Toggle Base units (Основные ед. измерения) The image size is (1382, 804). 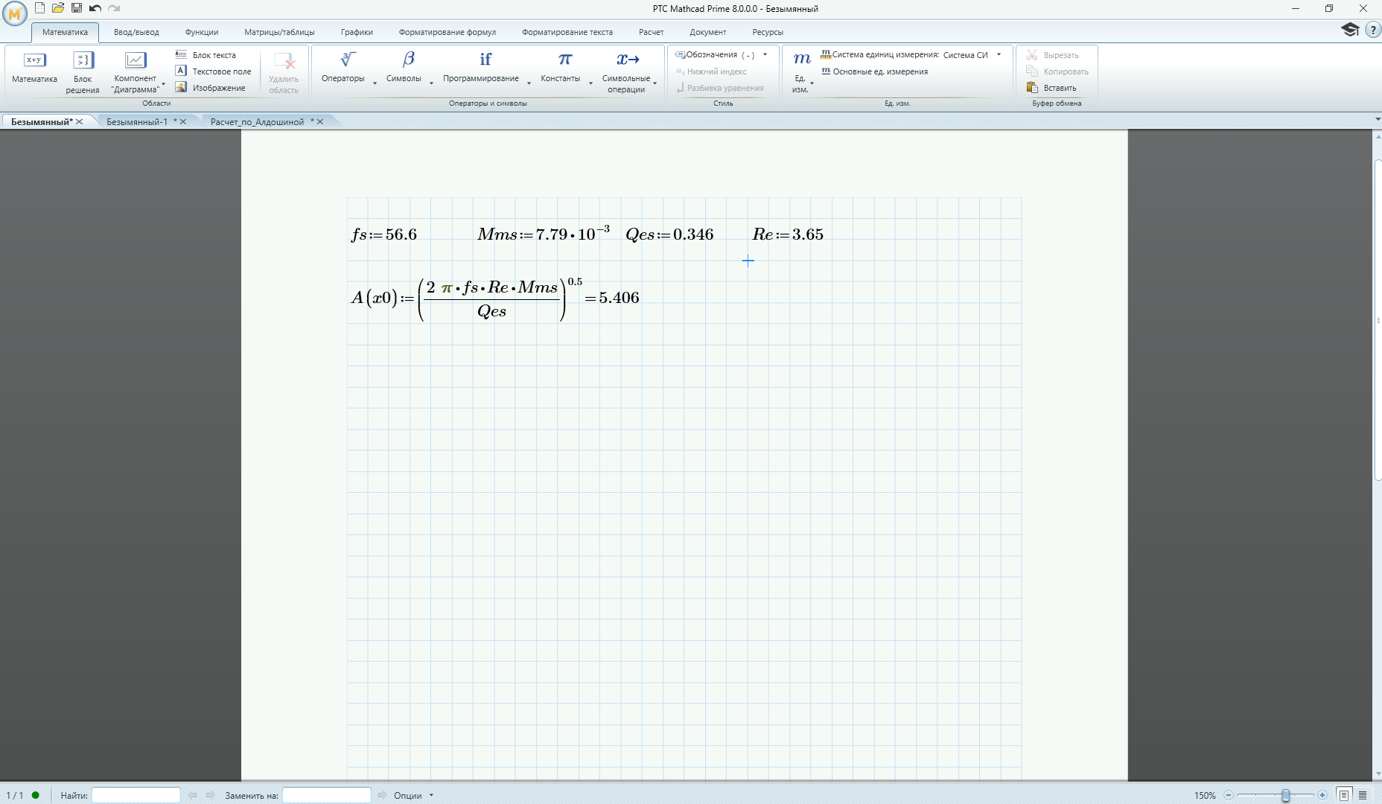point(874,71)
